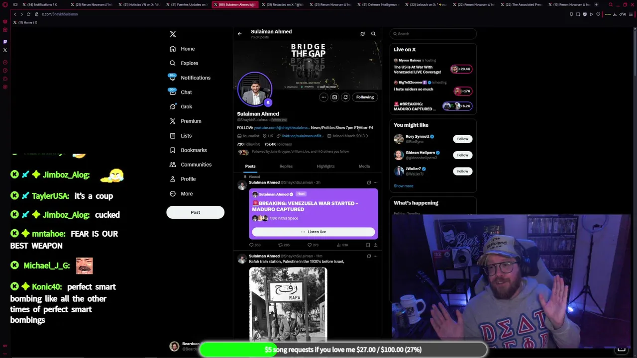Open the profile three-dot options menu
This screenshot has height=358, width=637.
pos(323,97)
